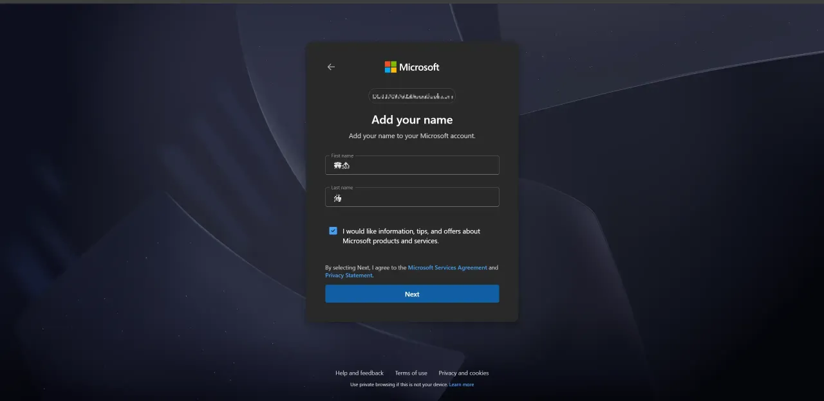The height and width of the screenshot is (401, 824).
Task: Open the Privacy Statement link
Action: tap(349, 276)
